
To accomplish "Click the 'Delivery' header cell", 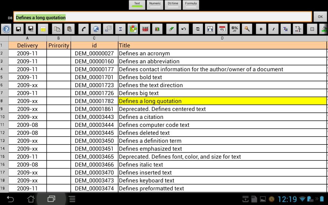I will point(28,45).
